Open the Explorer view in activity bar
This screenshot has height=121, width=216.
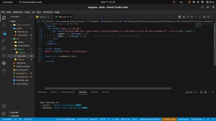4,18
